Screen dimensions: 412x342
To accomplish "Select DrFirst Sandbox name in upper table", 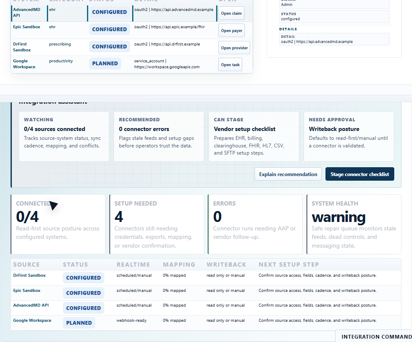I will pos(22,47).
